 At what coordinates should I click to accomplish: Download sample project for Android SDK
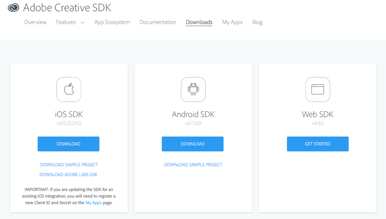coord(193,165)
